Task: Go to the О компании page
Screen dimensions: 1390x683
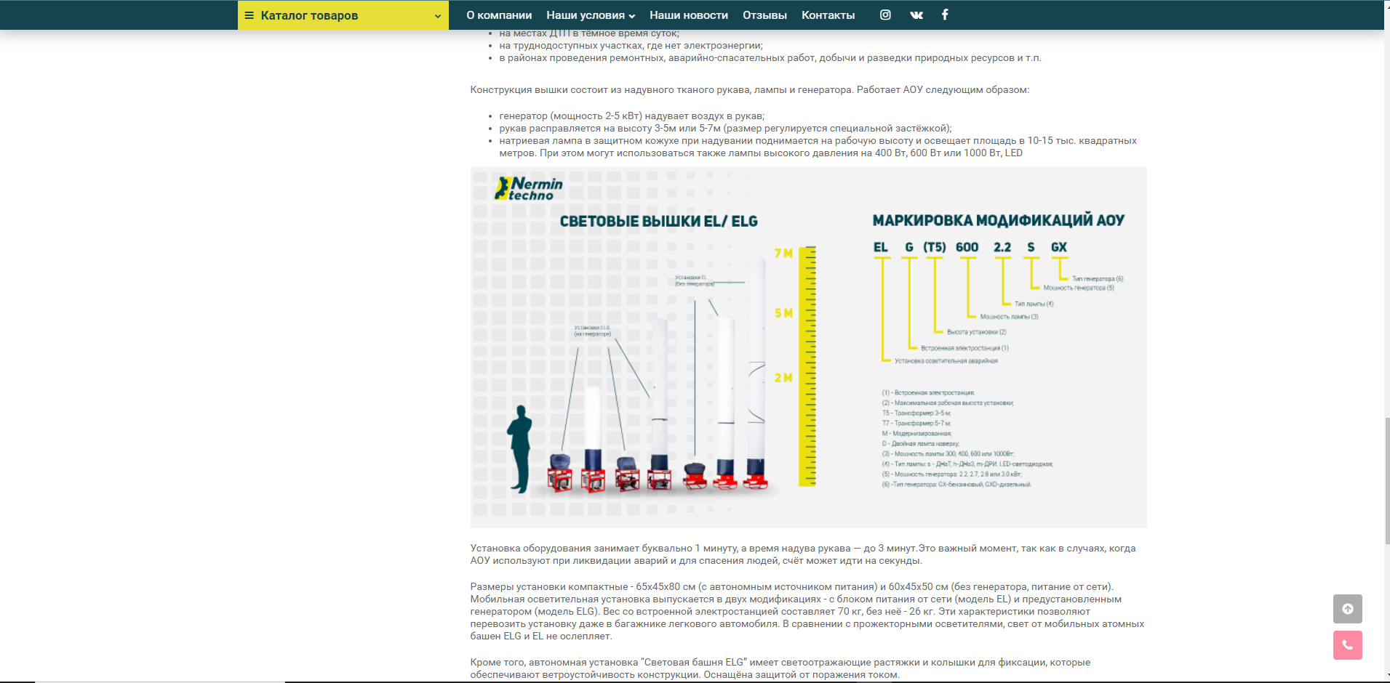Action: 499,15
